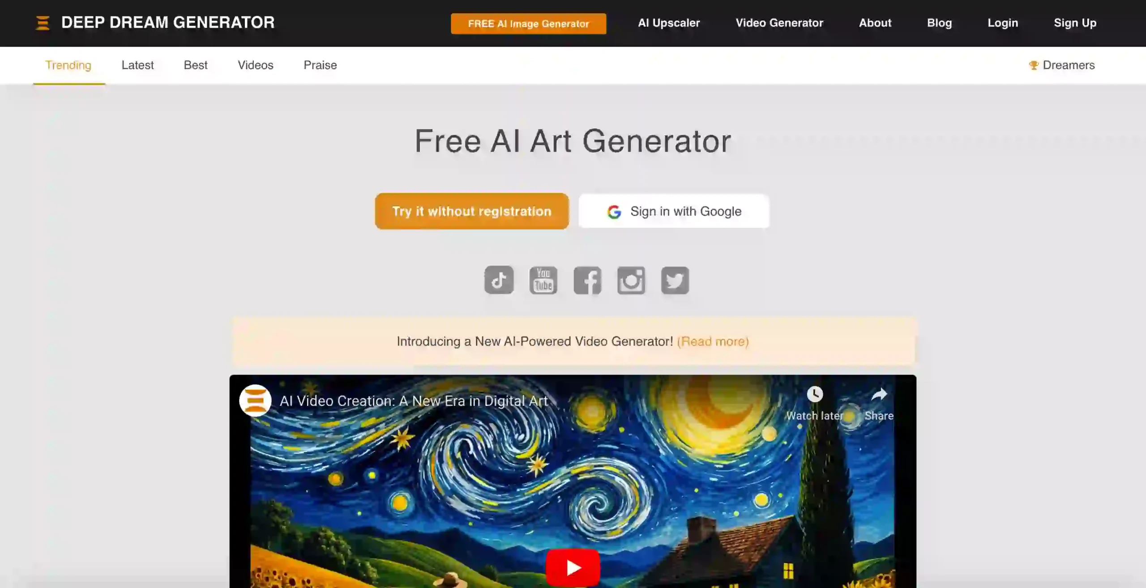
Task: Click the Try it without registration button
Action: coord(472,211)
